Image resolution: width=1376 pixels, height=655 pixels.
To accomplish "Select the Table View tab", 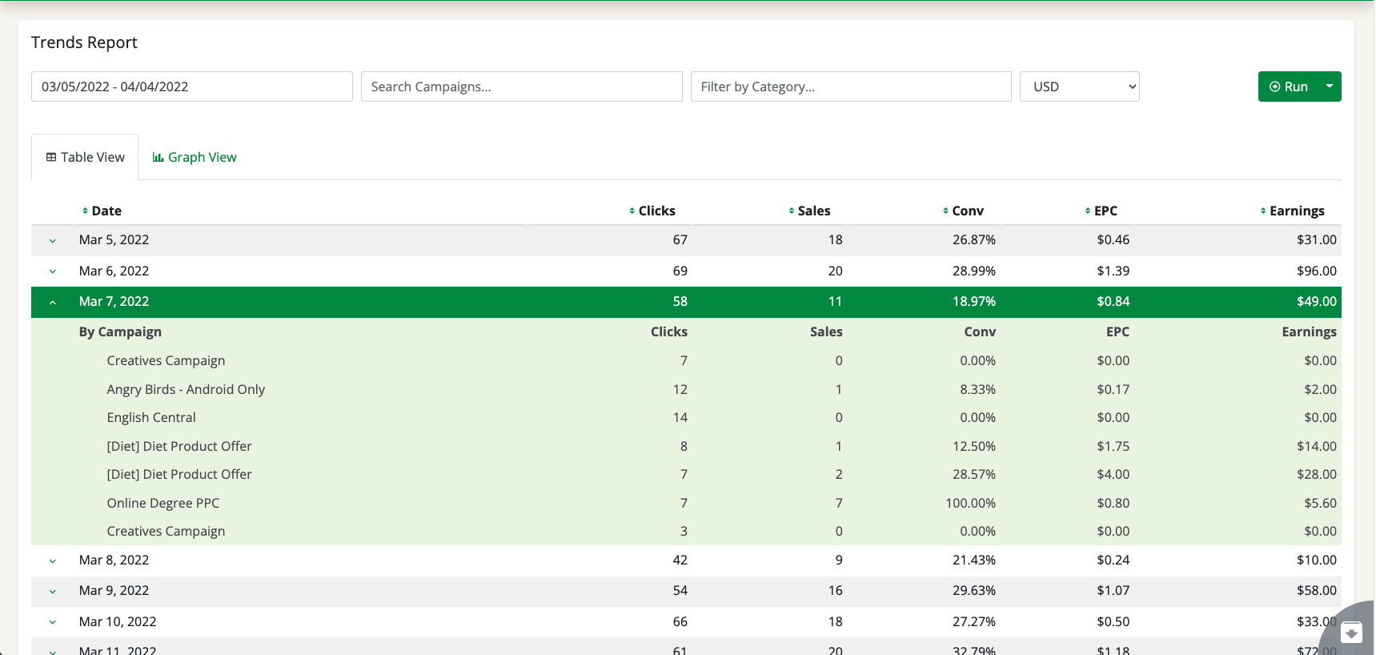I will click(x=86, y=158).
